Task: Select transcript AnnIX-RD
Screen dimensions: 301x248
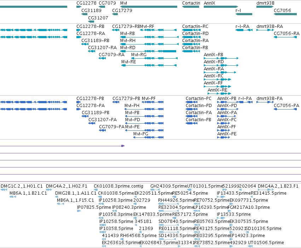Action: click(221, 65)
